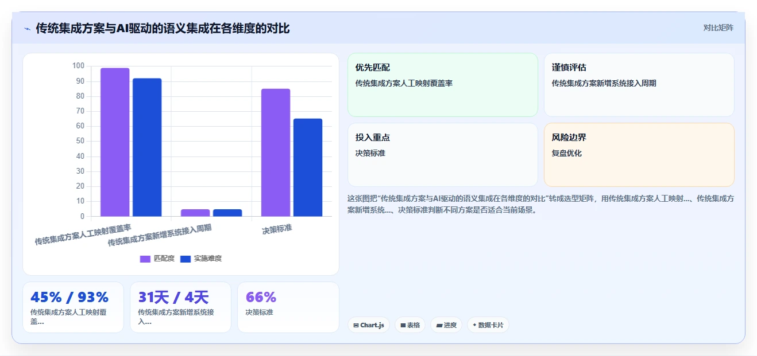Select the 数据卡片 tag
The height and width of the screenshot is (356, 757).
pos(488,325)
